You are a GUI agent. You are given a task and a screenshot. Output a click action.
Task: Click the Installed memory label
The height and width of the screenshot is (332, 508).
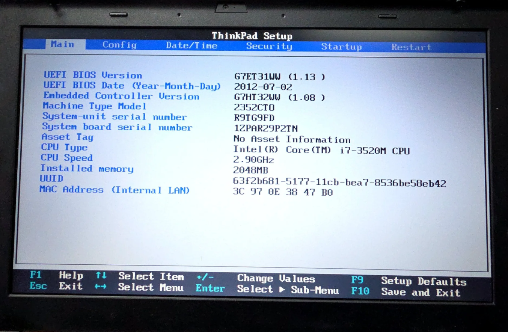click(87, 169)
